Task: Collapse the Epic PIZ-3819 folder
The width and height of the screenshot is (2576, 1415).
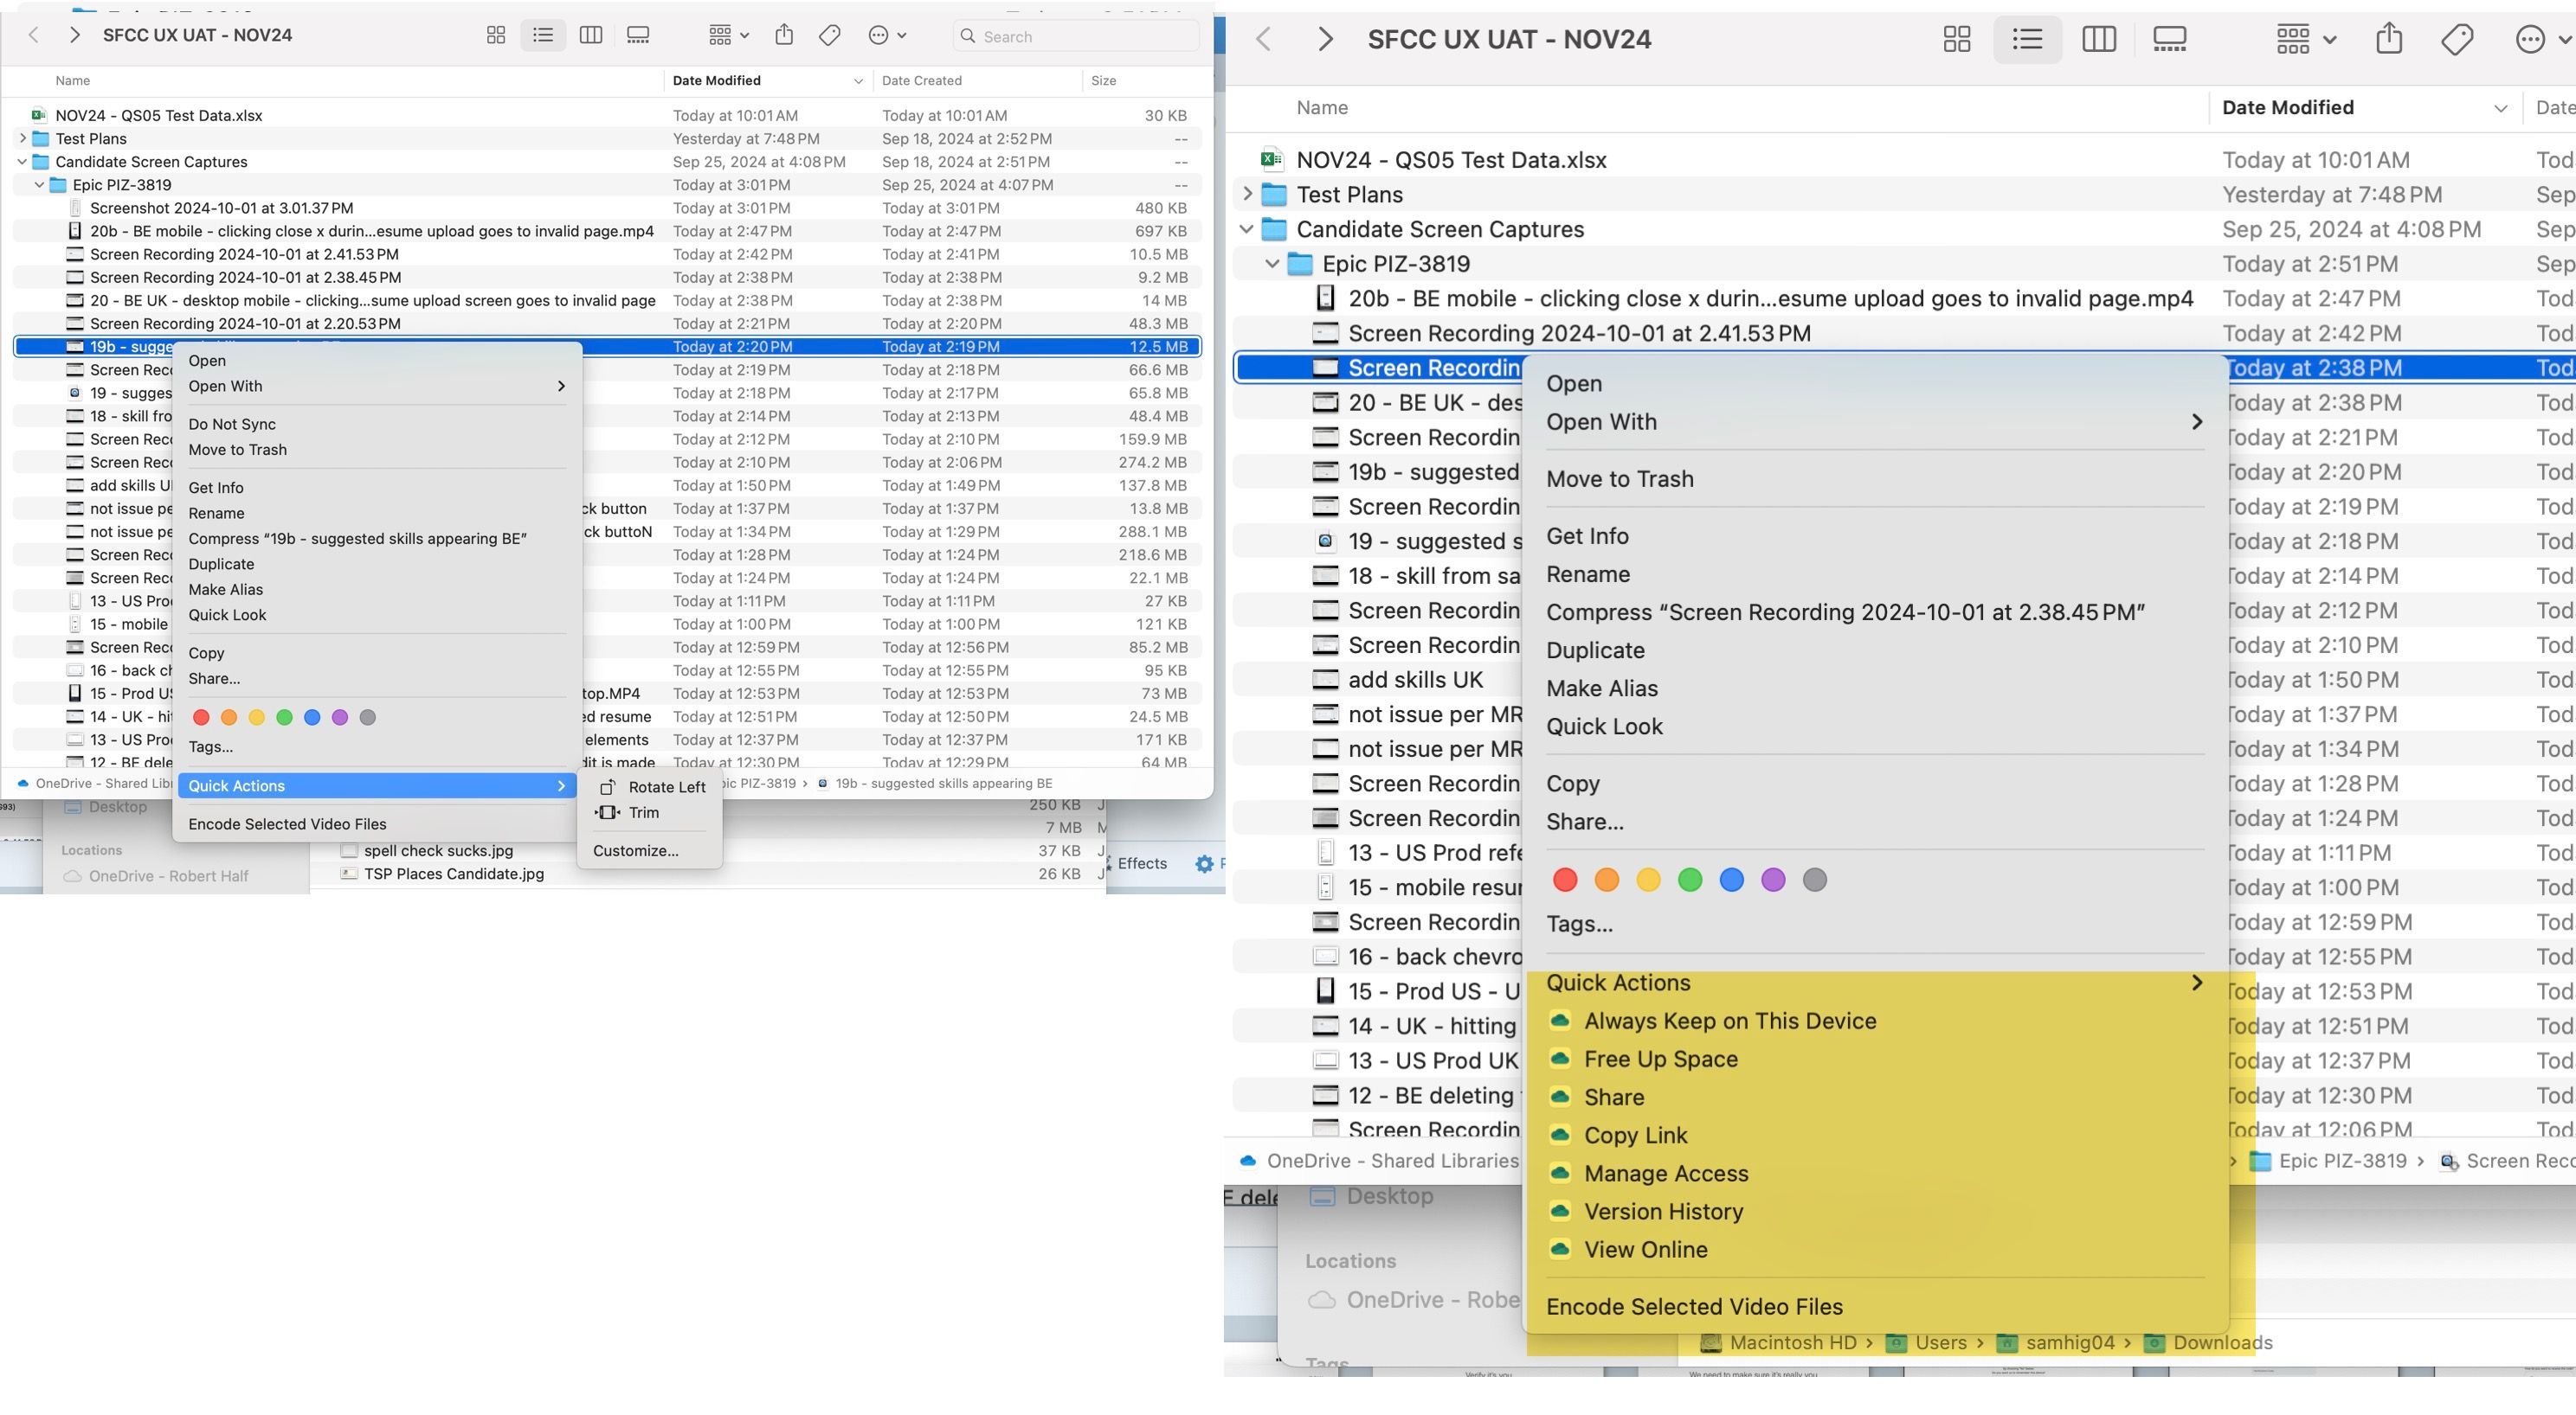Action: click(40, 184)
